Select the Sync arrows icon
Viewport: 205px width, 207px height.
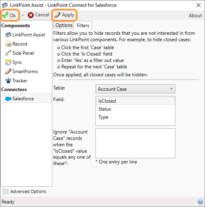click(x=8, y=62)
